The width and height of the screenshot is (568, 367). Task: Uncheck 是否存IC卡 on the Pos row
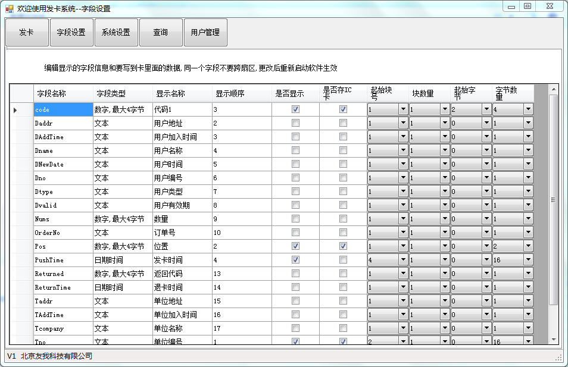point(343,246)
